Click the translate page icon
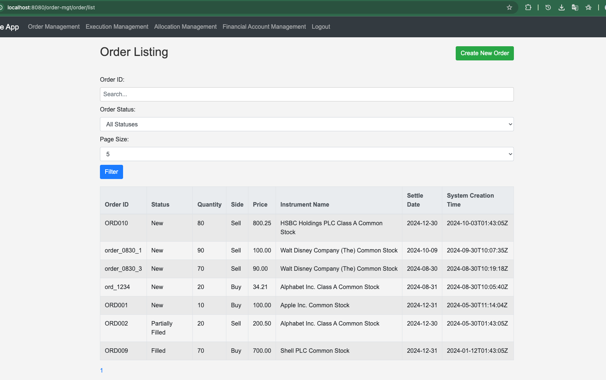606x380 pixels. pyautogui.click(x=575, y=7)
